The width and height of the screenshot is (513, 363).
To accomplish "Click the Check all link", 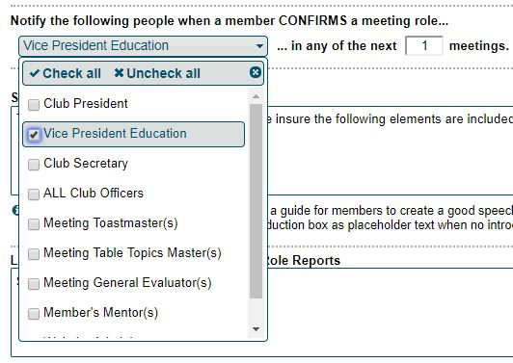I will click(x=66, y=73).
